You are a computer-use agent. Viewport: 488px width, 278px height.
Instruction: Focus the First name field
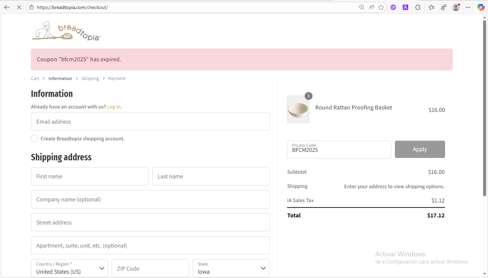coord(90,176)
